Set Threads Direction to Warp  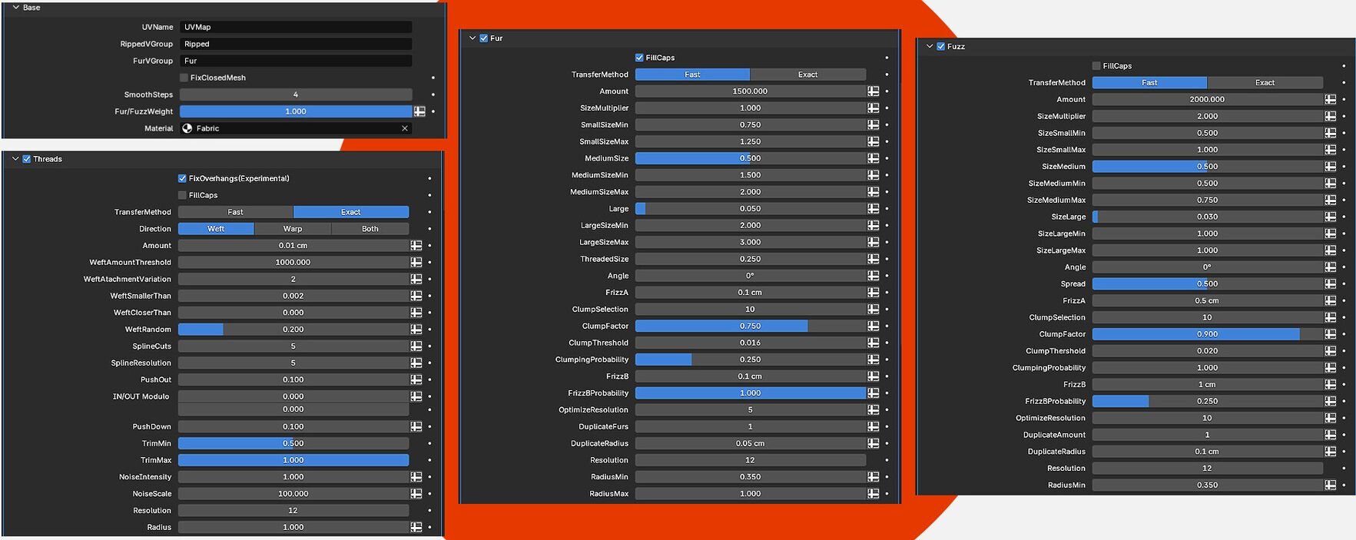click(x=293, y=229)
